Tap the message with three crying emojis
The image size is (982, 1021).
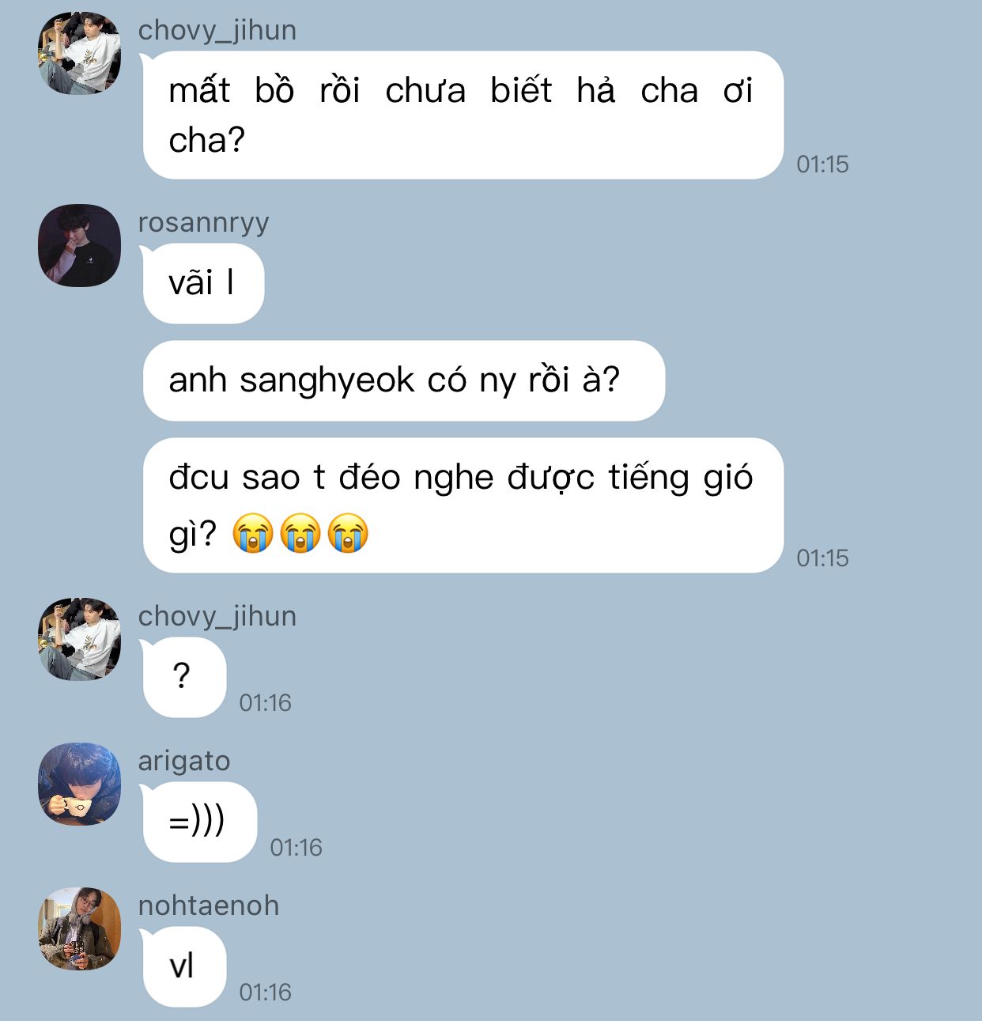point(463,505)
